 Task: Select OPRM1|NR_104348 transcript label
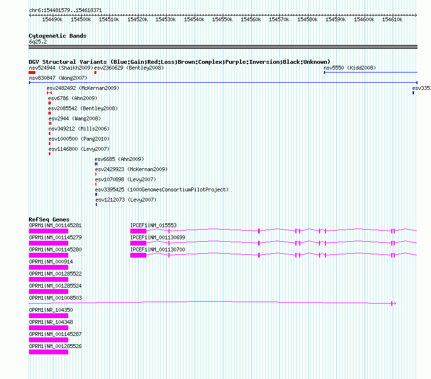tap(51, 322)
